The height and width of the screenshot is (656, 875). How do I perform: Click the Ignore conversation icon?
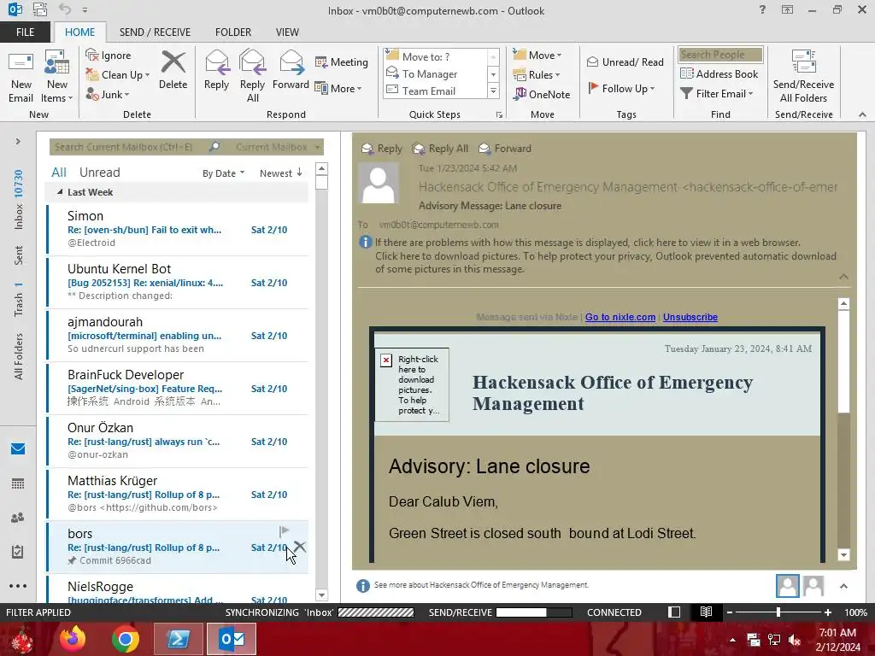pyautogui.click(x=92, y=55)
